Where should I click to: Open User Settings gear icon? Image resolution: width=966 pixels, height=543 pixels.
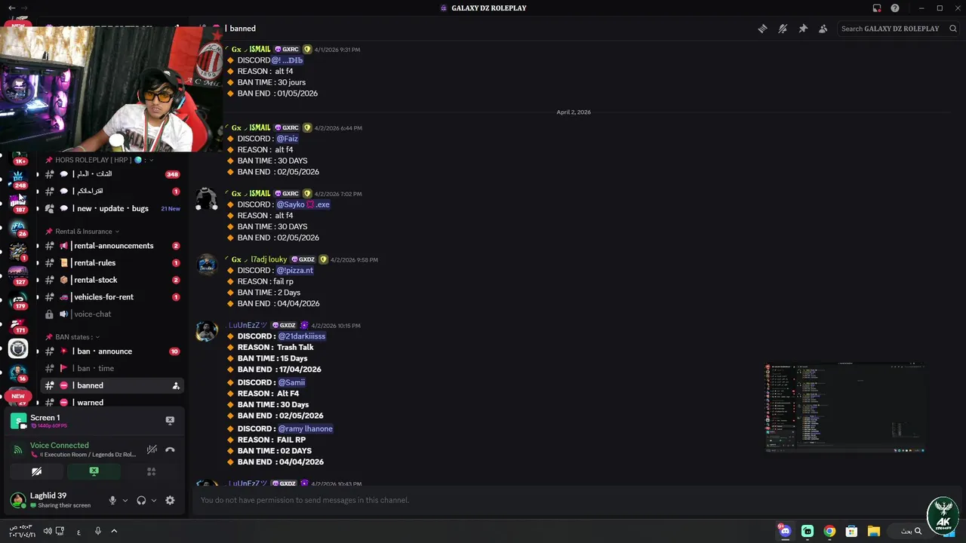pyautogui.click(x=170, y=500)
